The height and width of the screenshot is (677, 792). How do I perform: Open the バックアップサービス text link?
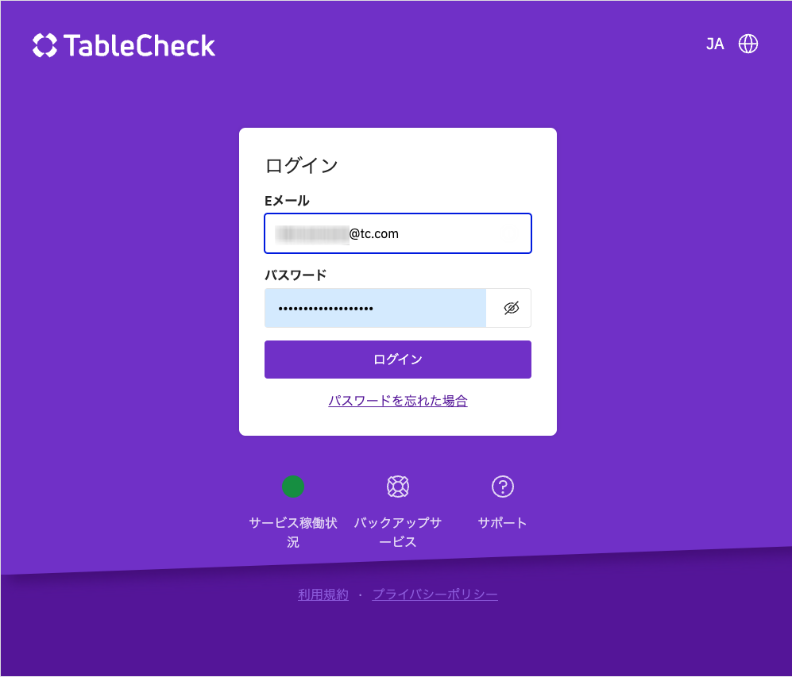click(x=397, y=532)
